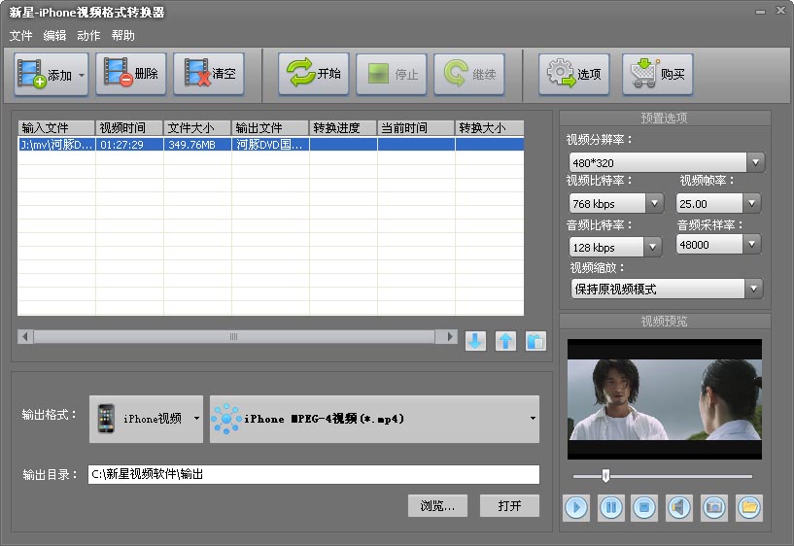794x546 pixels.
Task: Click the 打开 (Open) output folder button
Action: pyautogui.click(x=509, y=506)
